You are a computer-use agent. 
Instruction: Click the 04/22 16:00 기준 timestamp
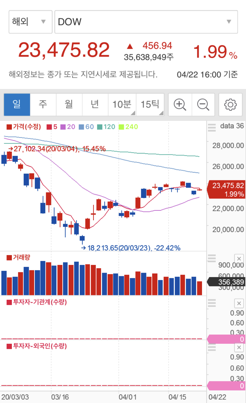(x=207, y=74)
